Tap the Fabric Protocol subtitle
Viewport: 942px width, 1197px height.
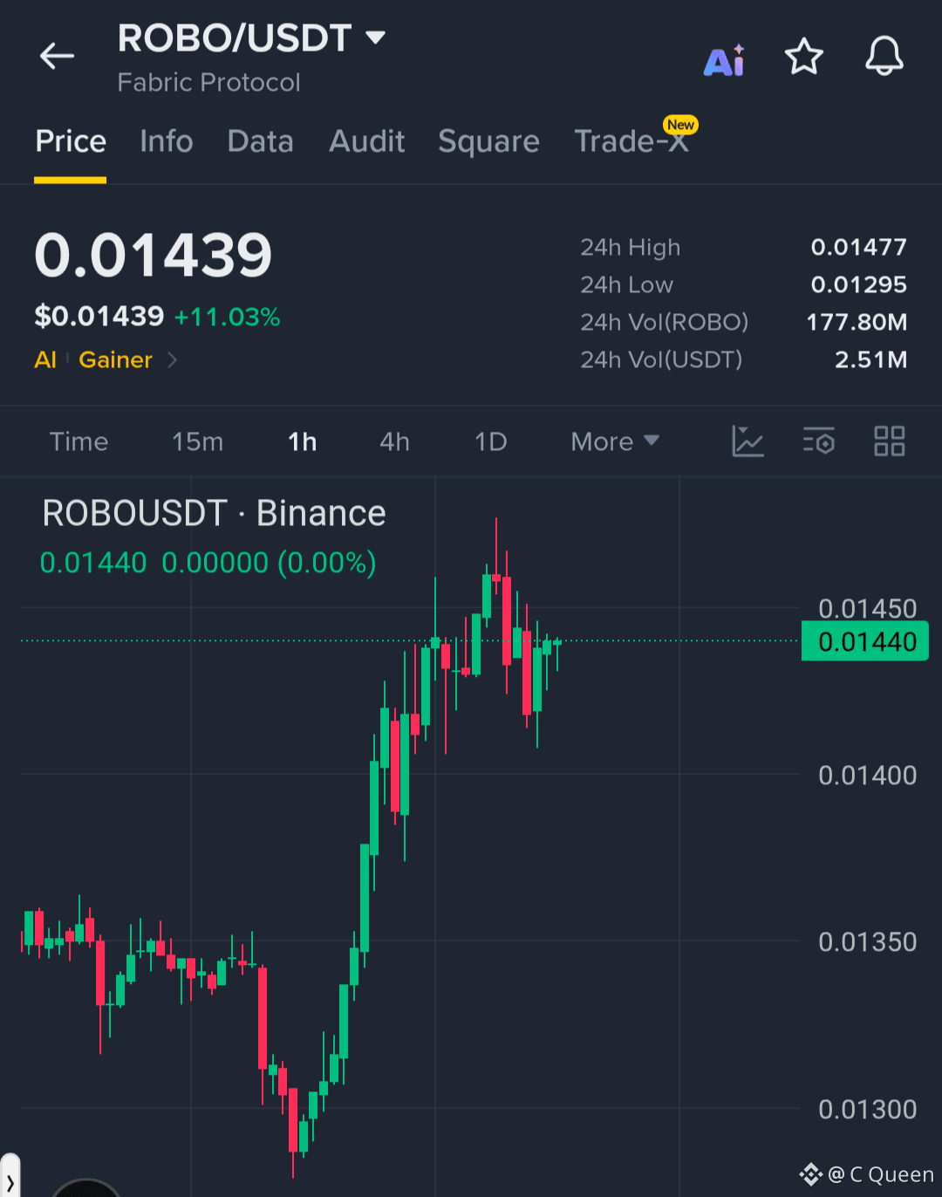pyautogui.click(x=208, y=82)
